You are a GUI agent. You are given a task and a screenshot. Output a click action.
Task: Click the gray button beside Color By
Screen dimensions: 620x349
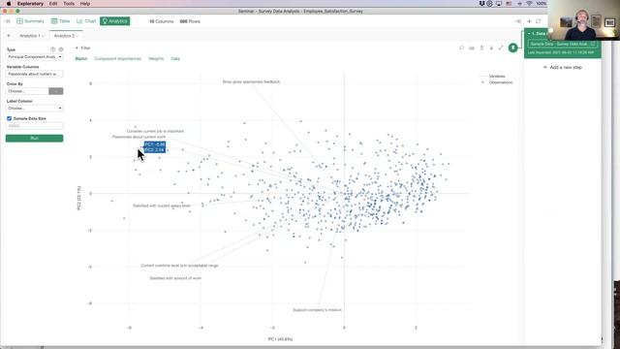click(56, 91)
